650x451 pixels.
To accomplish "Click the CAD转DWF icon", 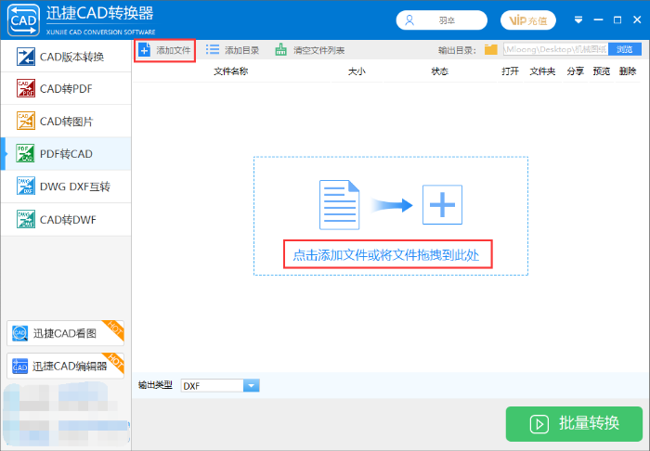I will point(26,220).
